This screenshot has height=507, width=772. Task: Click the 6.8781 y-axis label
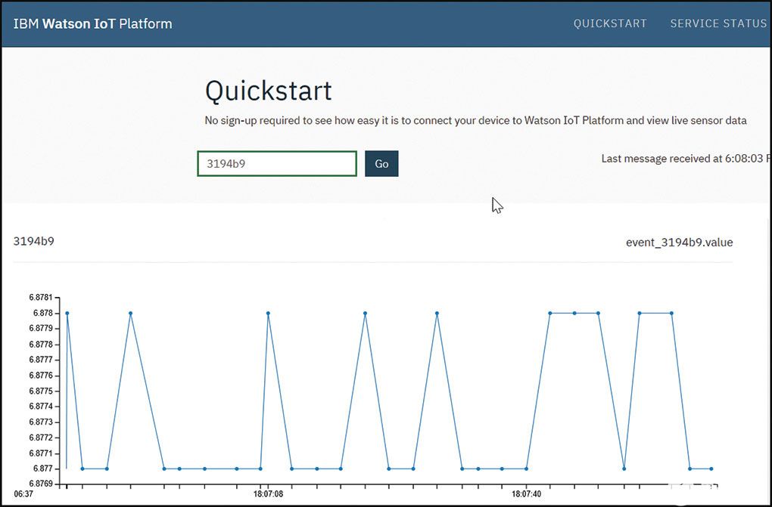tap(40, 298)
